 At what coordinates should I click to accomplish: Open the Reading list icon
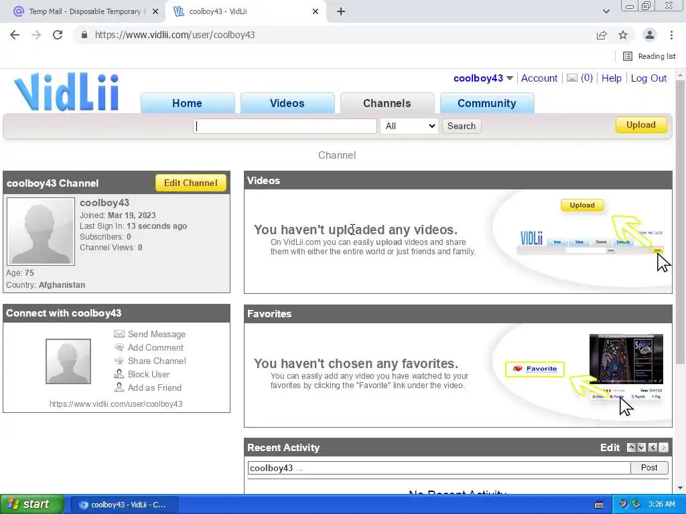[627, 56]
